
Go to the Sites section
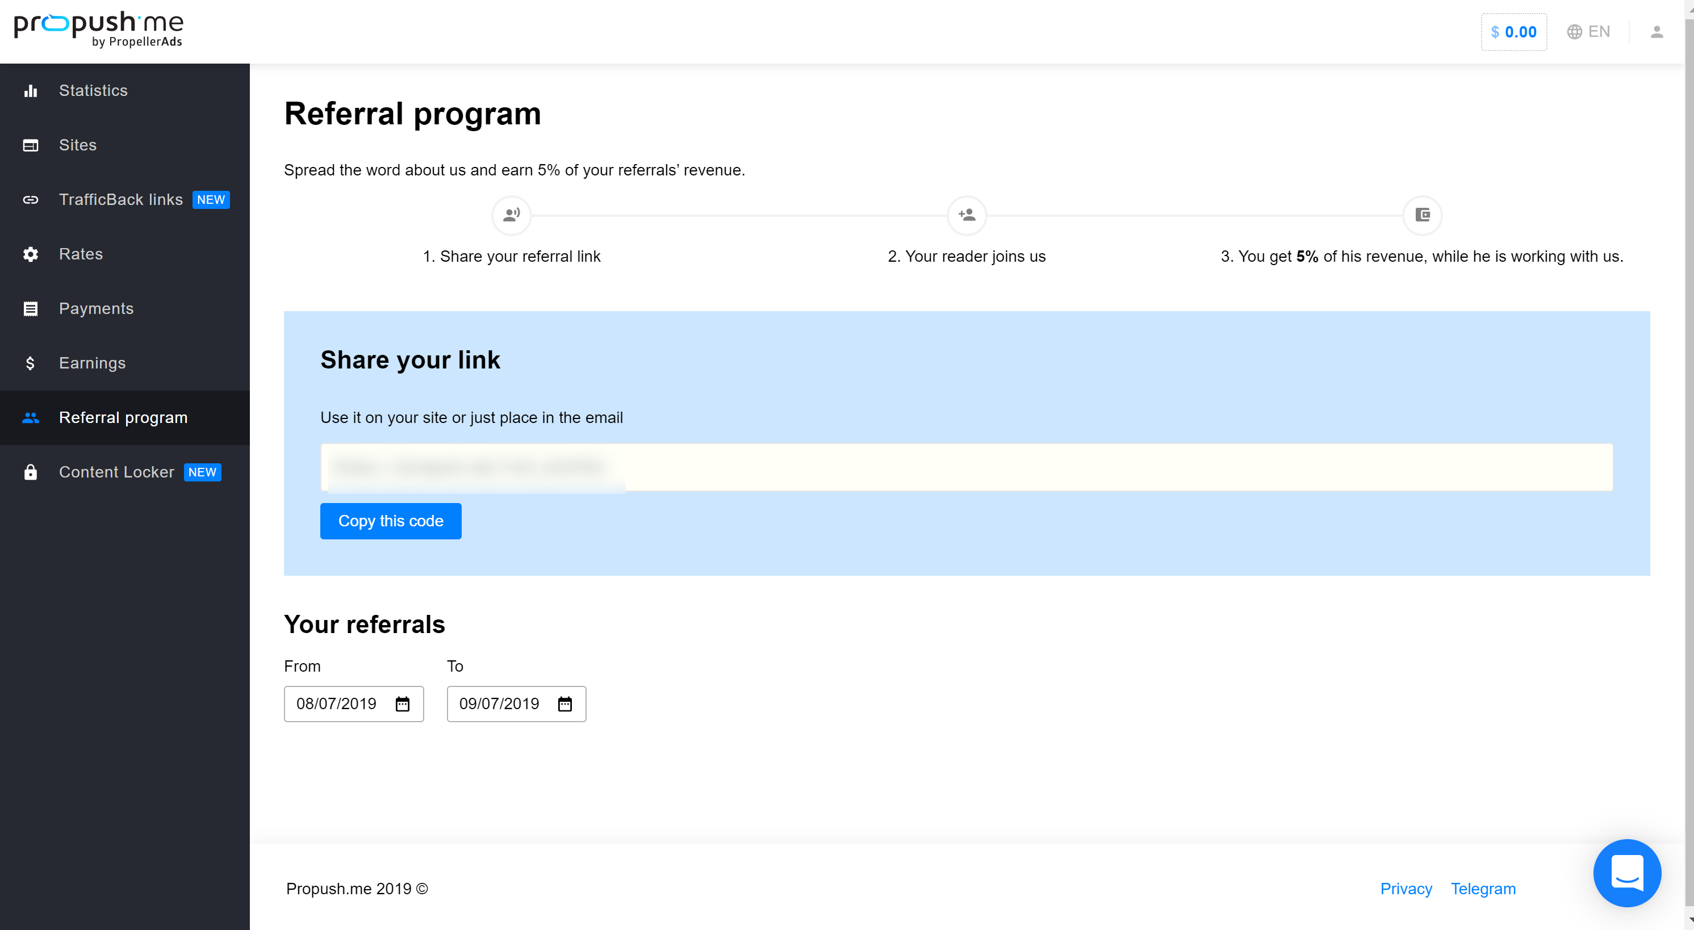click(x=125, y=145)
